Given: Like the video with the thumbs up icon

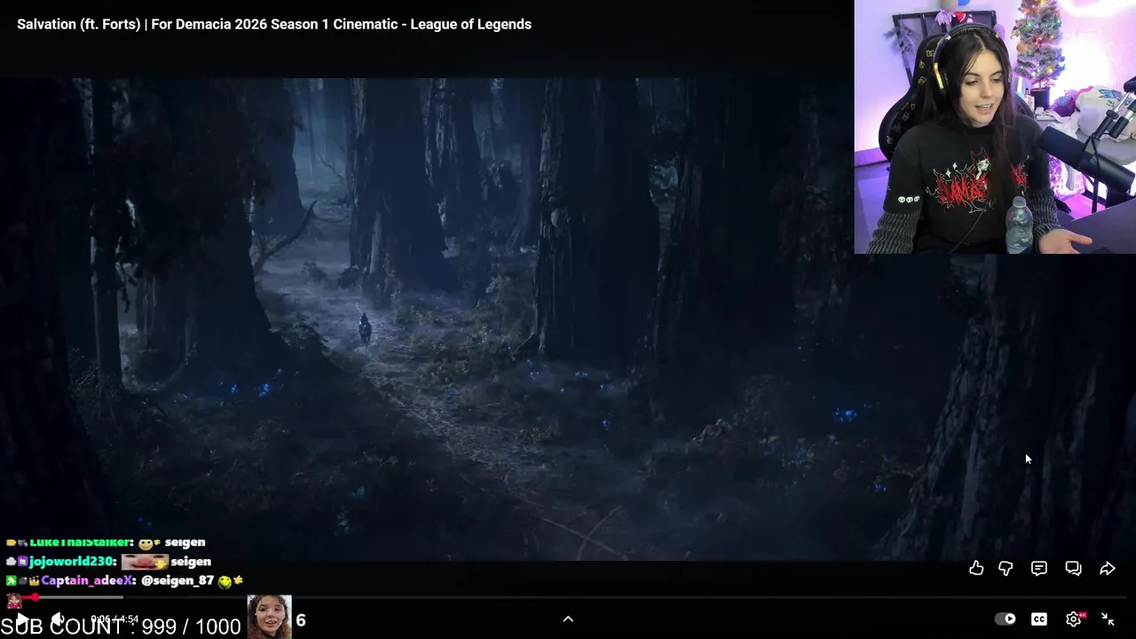Looking at the screenshot, I should pos(976,568).
